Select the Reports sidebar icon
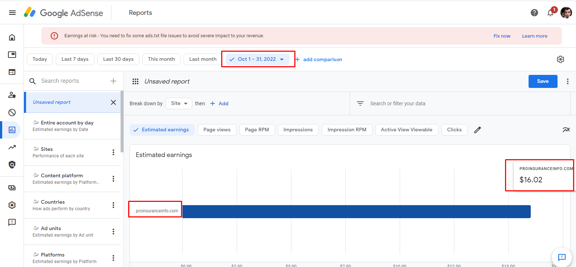Image resolution: width=576 pixels, height=267 pixels. (12, 130)
